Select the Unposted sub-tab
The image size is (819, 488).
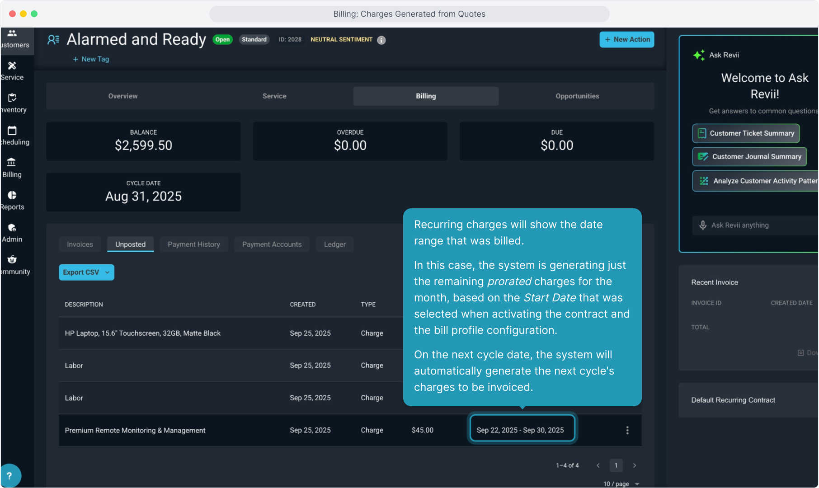131,244
